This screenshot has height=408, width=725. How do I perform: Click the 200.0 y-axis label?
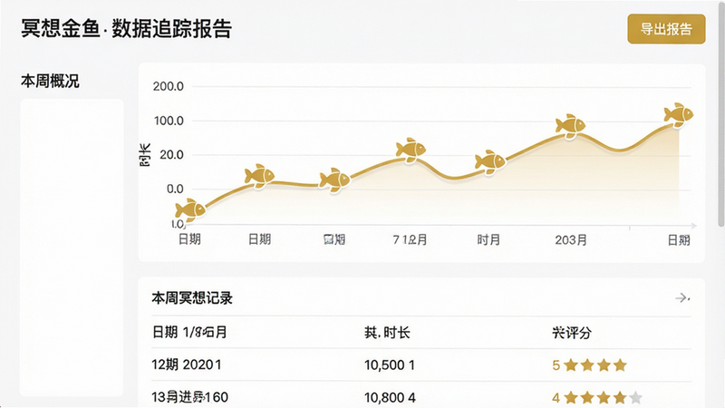(169, 86)
